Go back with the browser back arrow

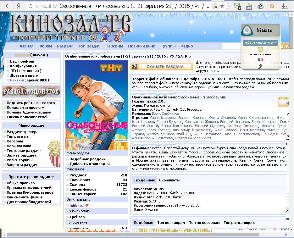click(x=8, y=6)
